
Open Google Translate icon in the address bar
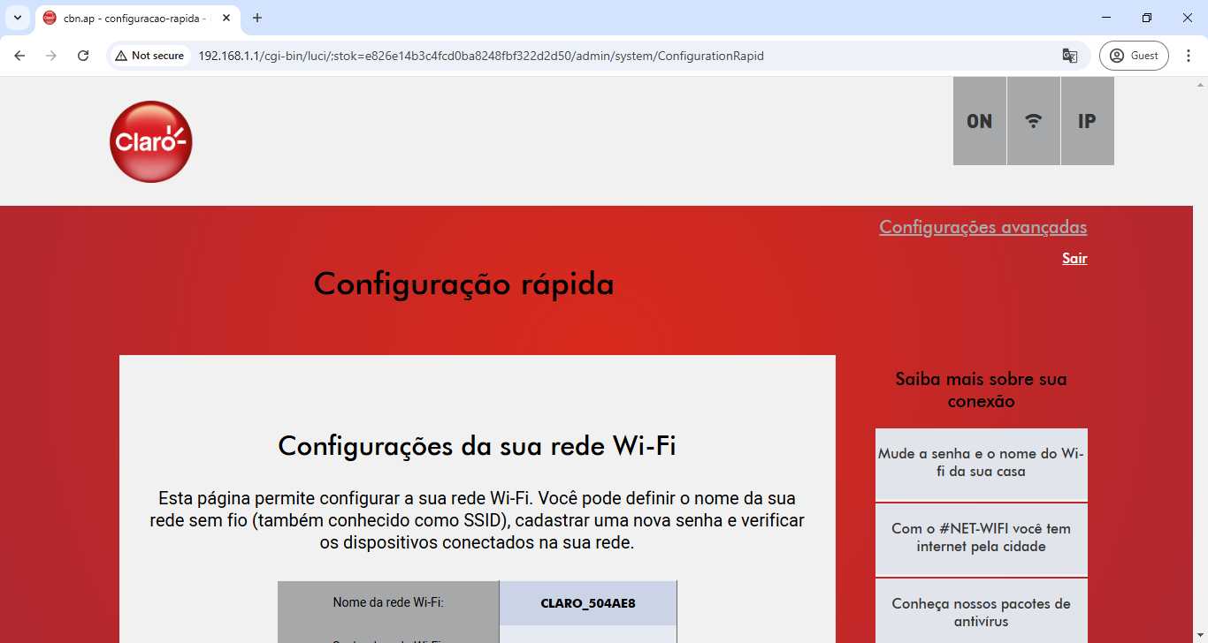[1070, 55]
